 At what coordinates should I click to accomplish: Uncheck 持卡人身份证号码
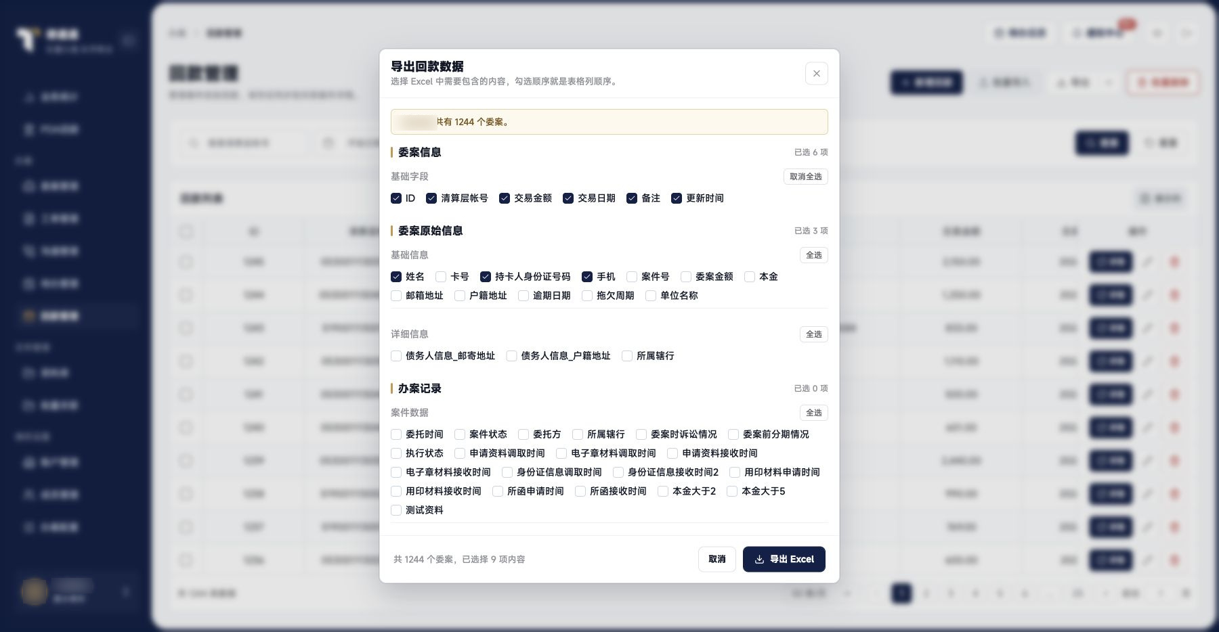[486, 277]
